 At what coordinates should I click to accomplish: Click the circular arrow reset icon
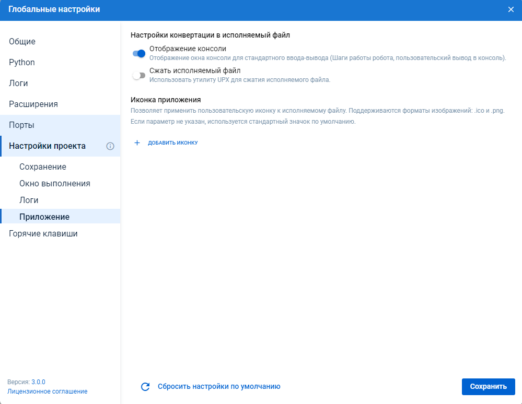145,387
